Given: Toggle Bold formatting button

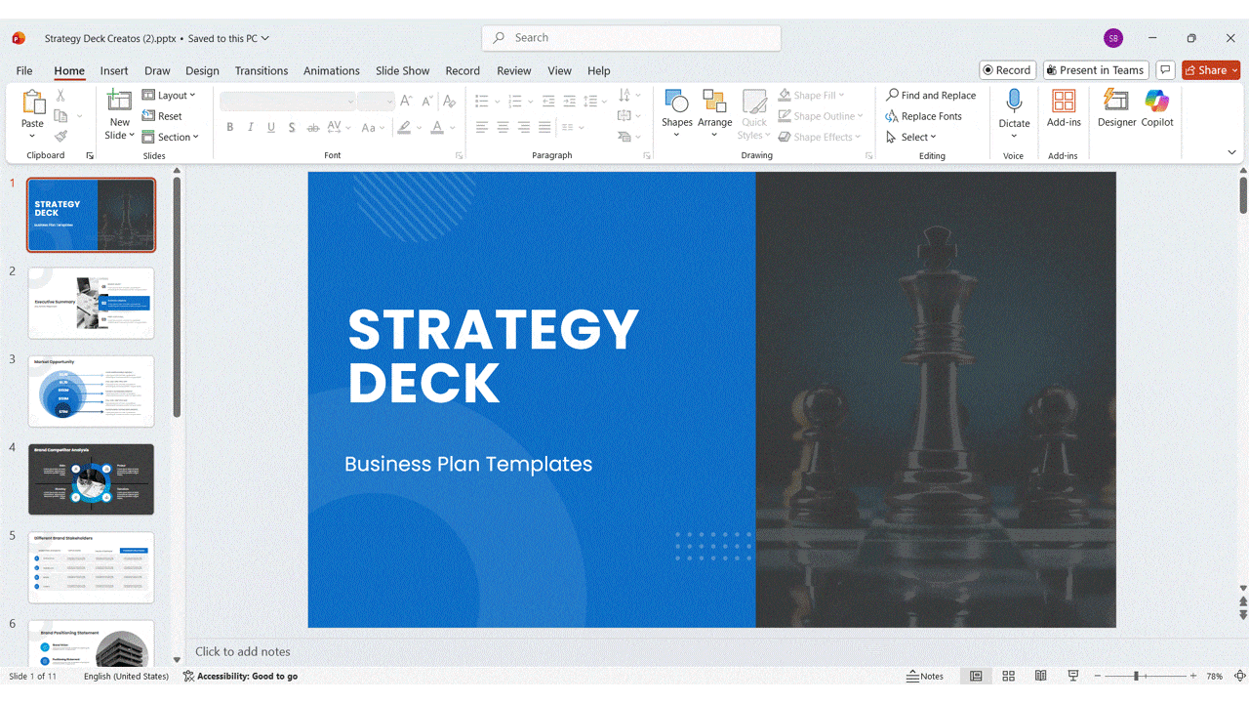Looking at the screenshot, I should (230, 128).
